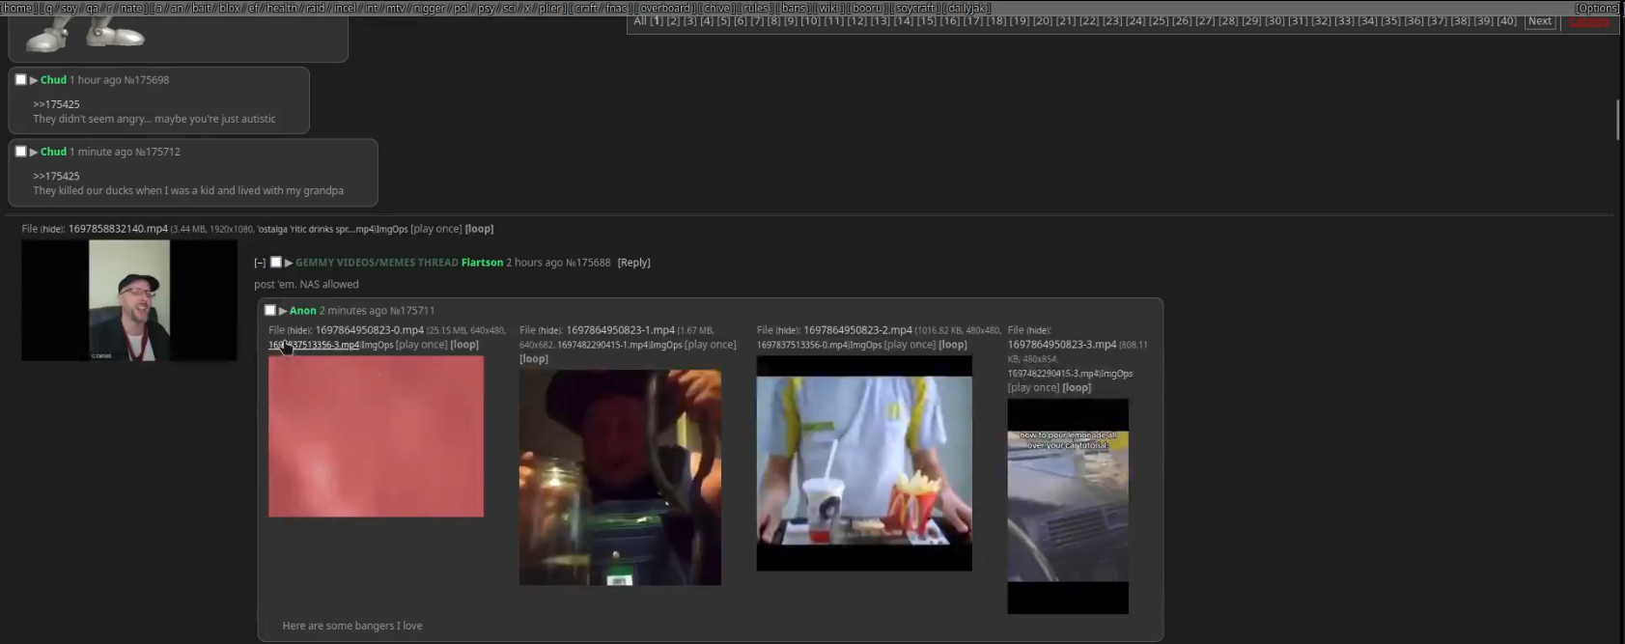Click the underlined 1697837513356-3.mp4 original filename
Viewport: 1625px width, 644px height.
pyautogui.click(x=314, y=346)
